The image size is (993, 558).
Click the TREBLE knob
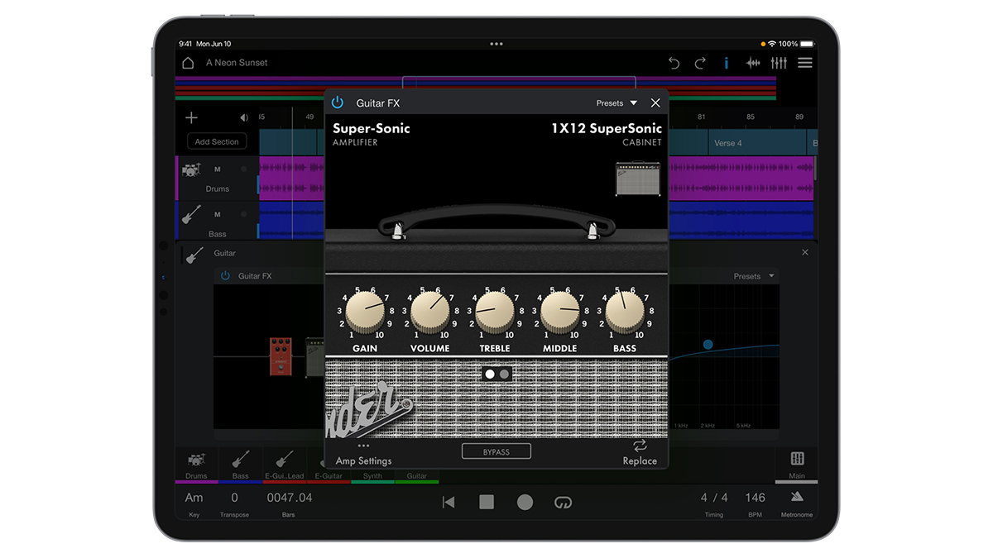click(x=495, y=311)
